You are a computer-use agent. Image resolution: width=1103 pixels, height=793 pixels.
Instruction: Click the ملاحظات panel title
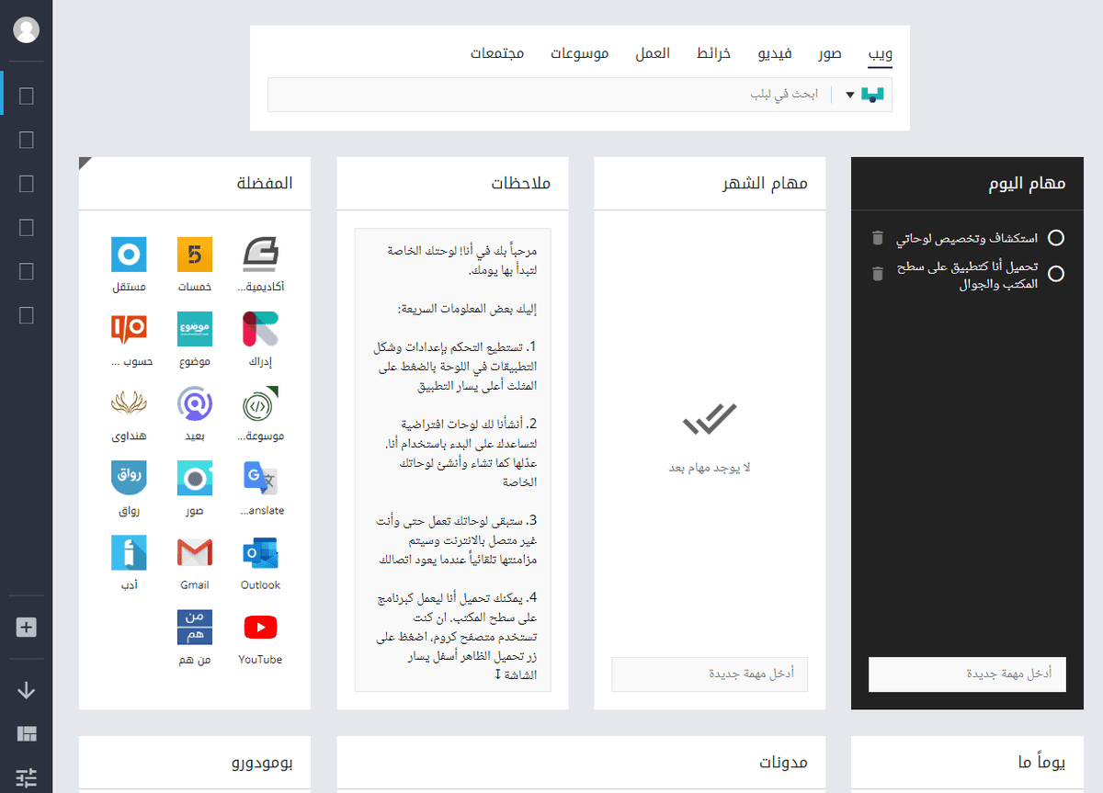click(521, 183)
